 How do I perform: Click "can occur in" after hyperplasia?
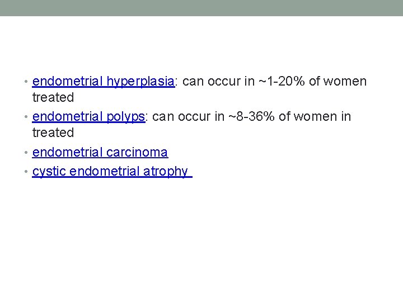point(218,82)
